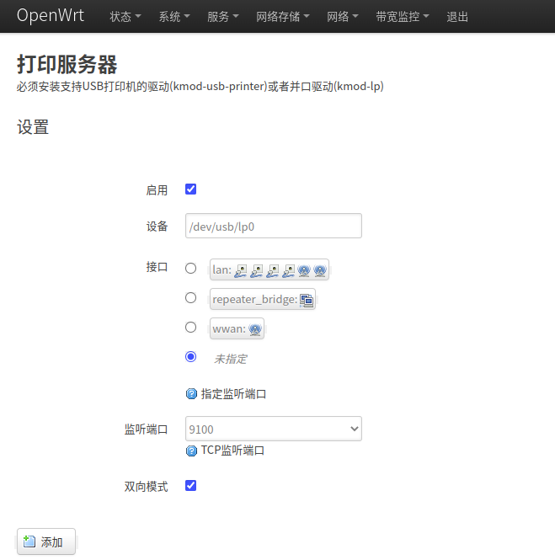Image resolution: width=555 pixels, height=560 pixels.
Task: Choose the repeater_bridge radio option
Action: click(x=191, y=298)
